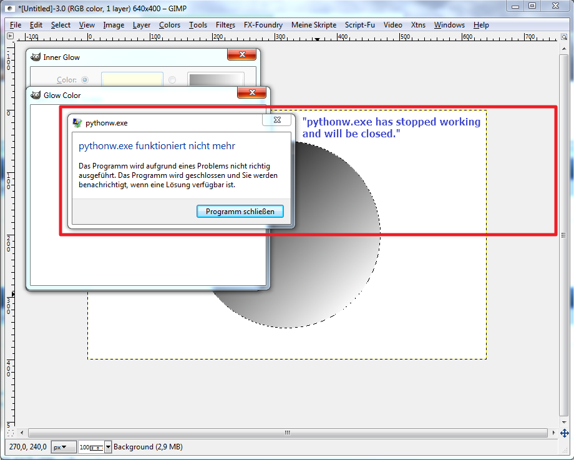Click the navigation cross icon at bottom right
Screen dimensions: 574x460
[x=564, y=433]
